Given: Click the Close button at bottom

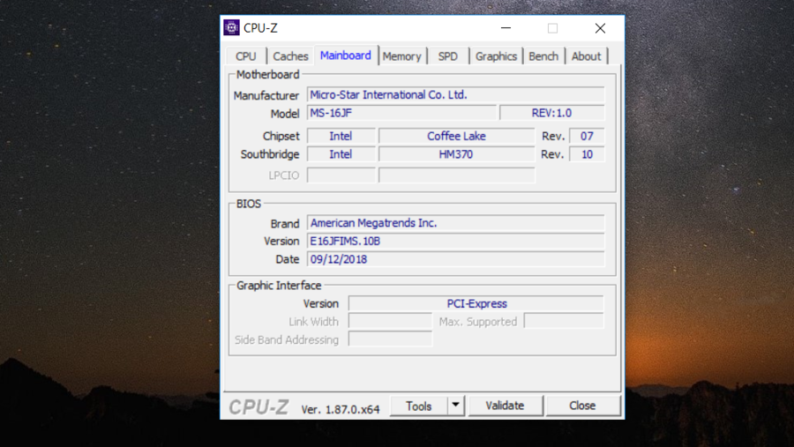Looking at the screenshot, I should [582, 406].
